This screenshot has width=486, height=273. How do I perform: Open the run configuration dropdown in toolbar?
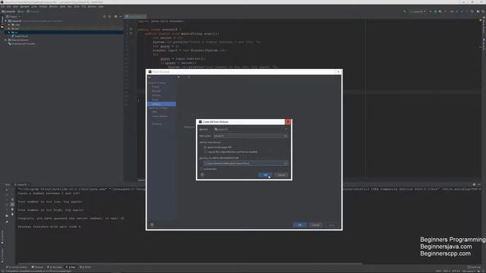[x=418, y=11]
